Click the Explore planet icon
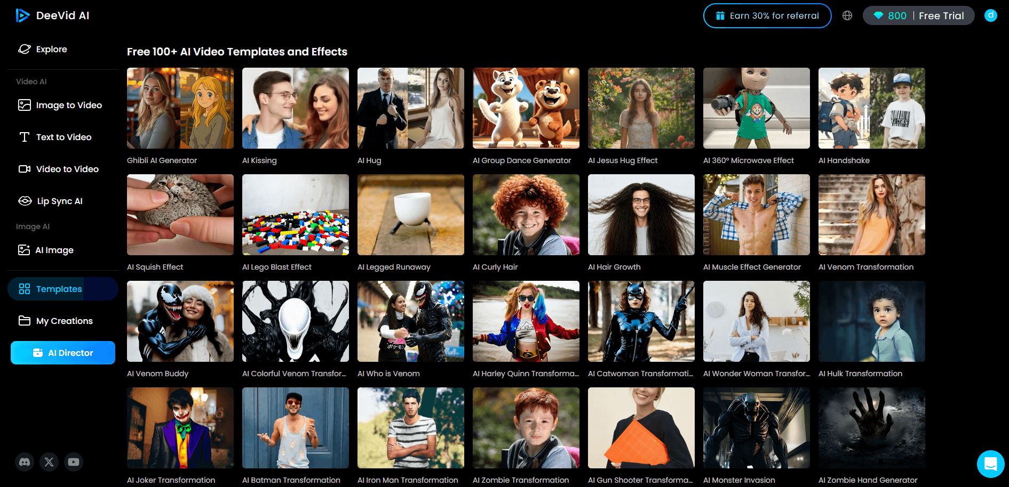The image size is (1009, 487). pyautogui.click(x=25, y=49)
